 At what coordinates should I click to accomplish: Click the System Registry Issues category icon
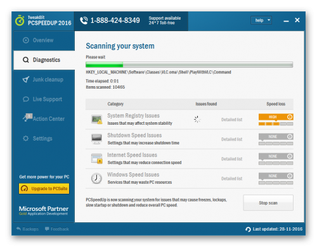pos(97,120)
